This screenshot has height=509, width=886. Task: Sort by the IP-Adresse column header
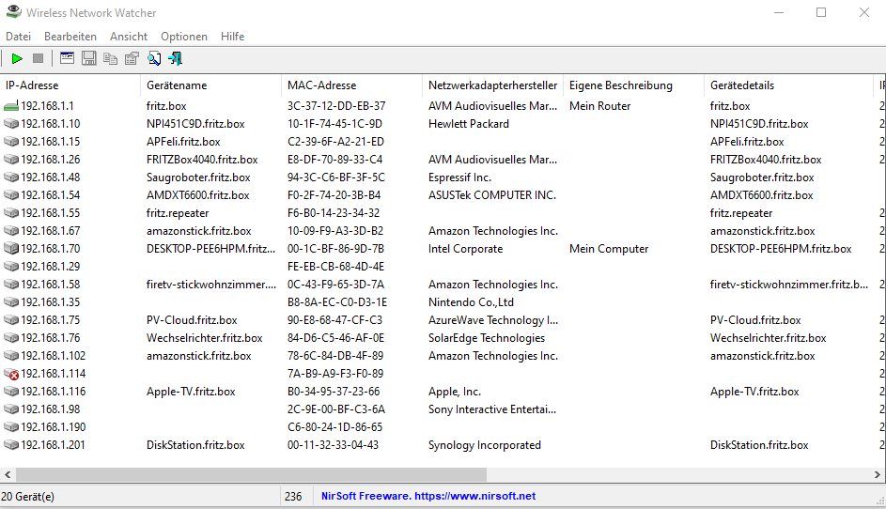tap(70, 85)
